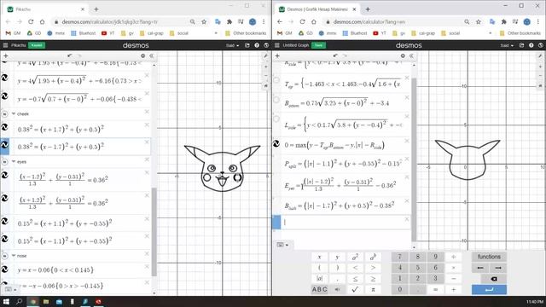Focus empty expression input in Untitled Graph
The image size is (546, 307).
click(346, 222)
